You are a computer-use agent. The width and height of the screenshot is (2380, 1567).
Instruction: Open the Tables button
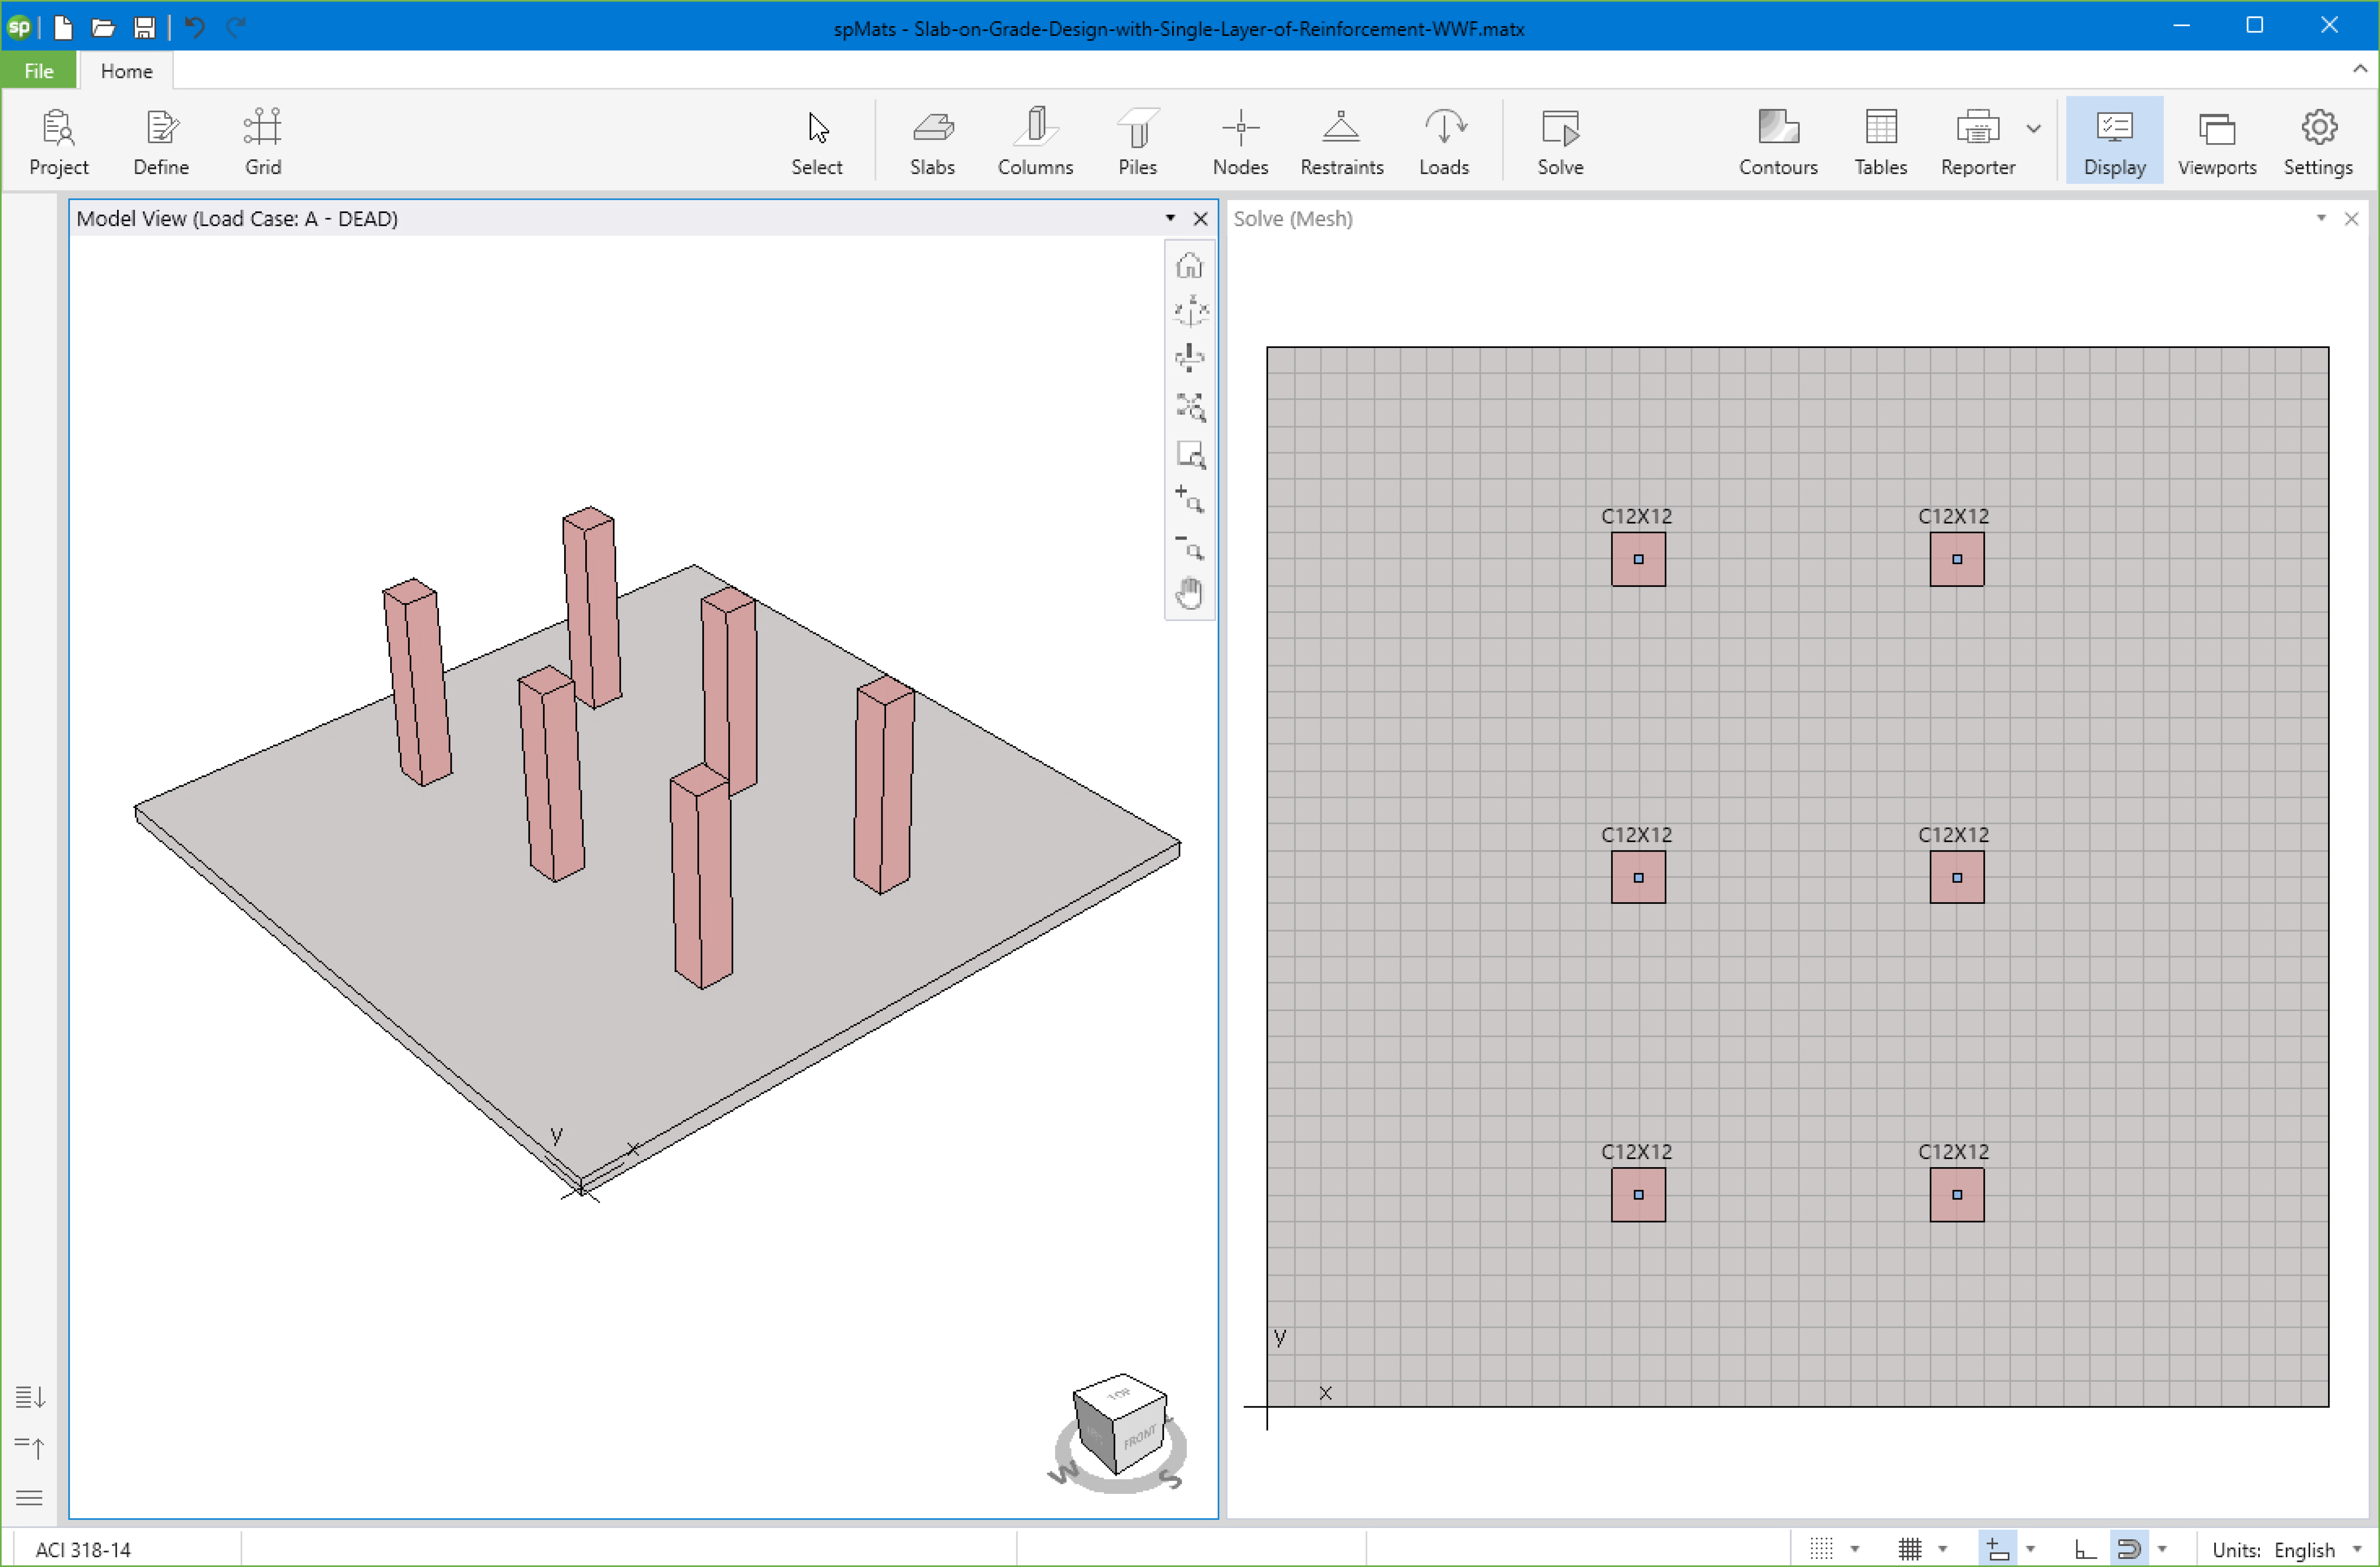pos(1880,141)
